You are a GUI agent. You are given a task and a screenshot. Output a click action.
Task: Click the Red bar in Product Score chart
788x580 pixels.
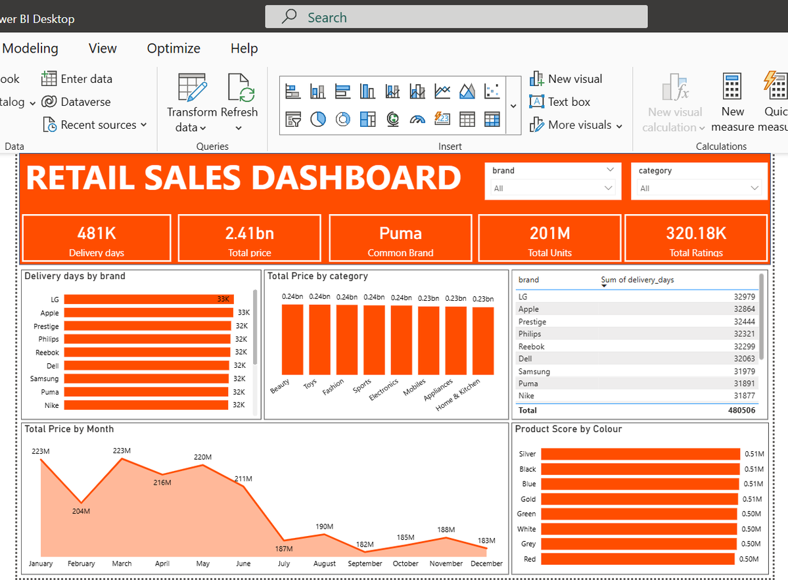[x=637, y=559]
